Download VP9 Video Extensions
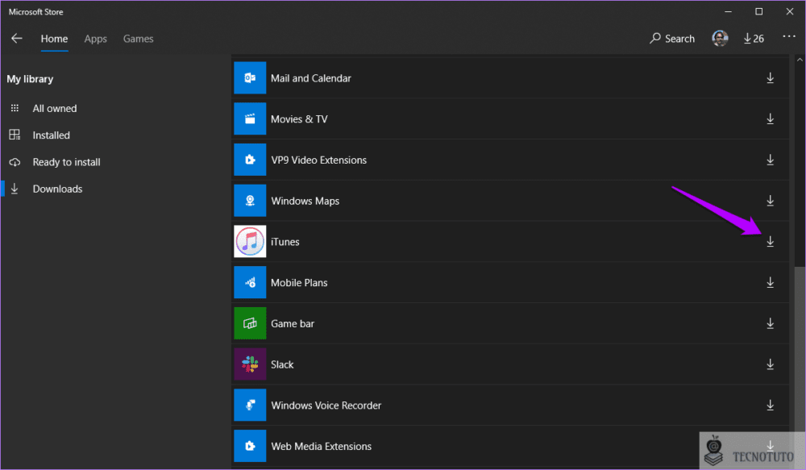This screenshot has height=470, width=806. pos(770,160)
